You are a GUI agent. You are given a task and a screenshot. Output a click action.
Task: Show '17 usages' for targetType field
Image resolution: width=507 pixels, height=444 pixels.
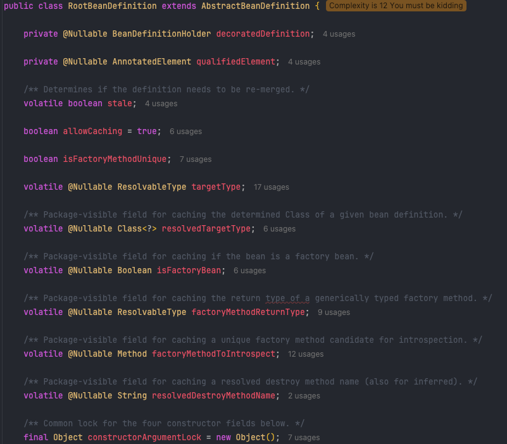click(x=272, y=187)
